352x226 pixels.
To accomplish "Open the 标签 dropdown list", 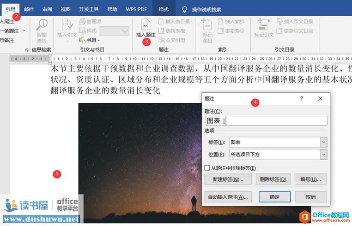I will click(323, 142).
